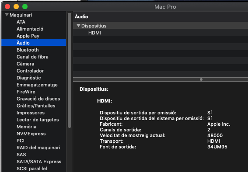Select Alimentació in the sidebar
The width and height of the screenshot is (248, 172).
30,29
